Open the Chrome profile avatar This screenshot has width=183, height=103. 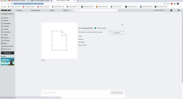click(x=178, y=4)
